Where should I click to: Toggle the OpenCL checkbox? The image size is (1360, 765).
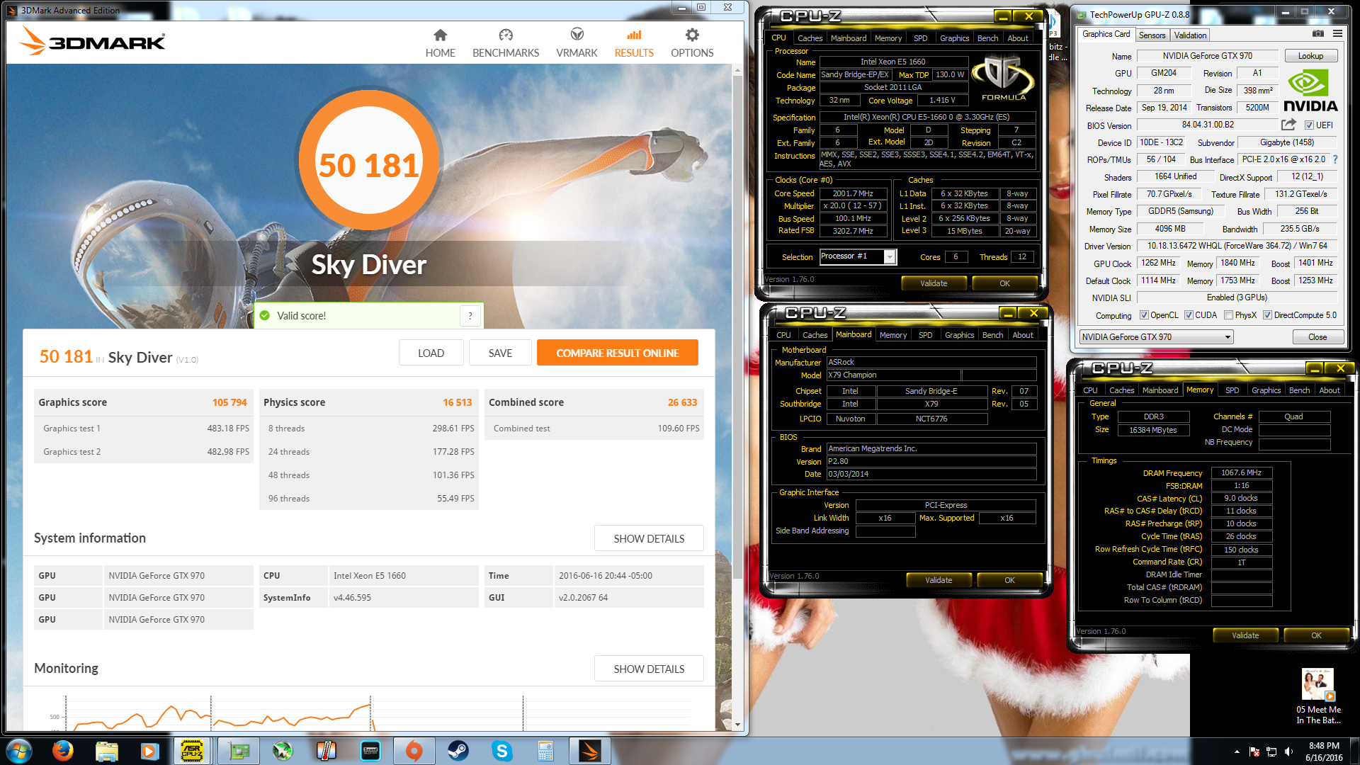click(1144, 315)
